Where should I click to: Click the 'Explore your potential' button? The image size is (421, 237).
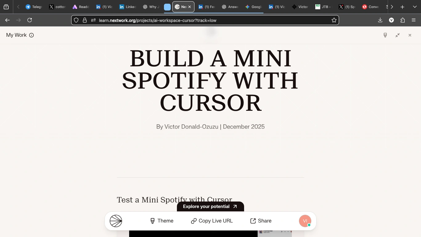pos(211,206)
